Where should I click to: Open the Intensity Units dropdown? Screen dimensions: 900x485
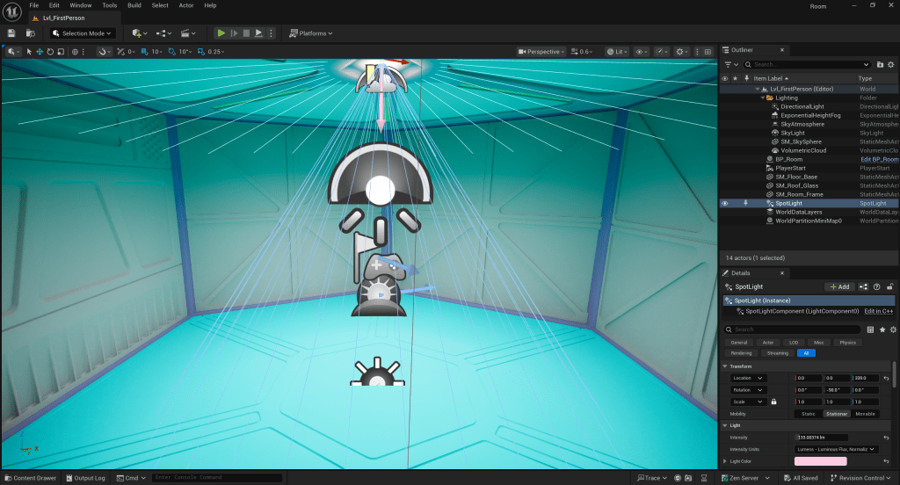click(836, 449)
